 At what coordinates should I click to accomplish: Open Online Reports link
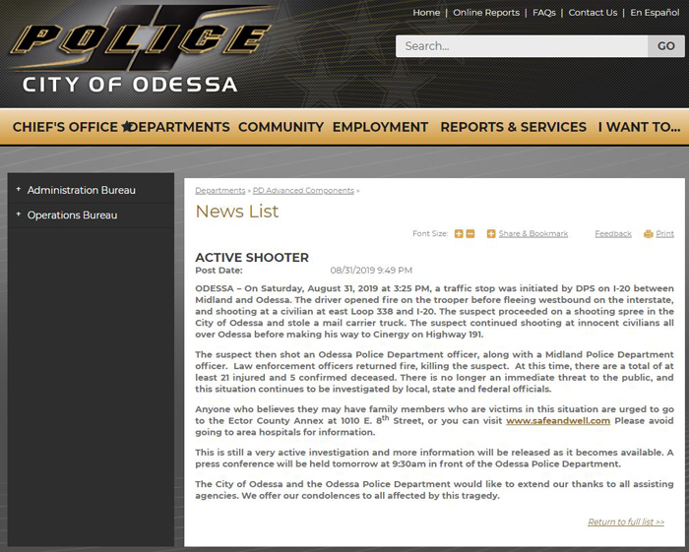[x=486, y=13]
